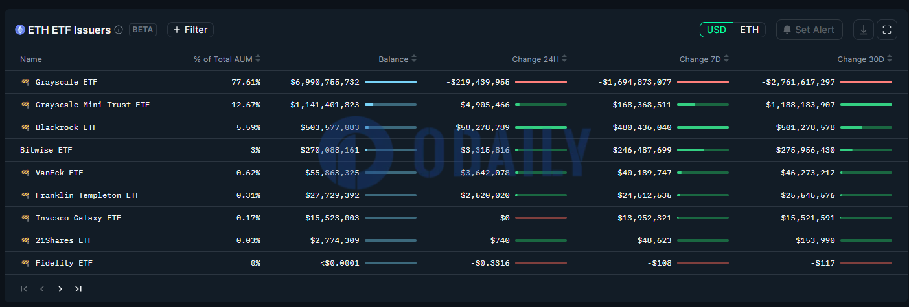
Task: Click the 30D change -$2,761,617,297
Action: [798, 82]
